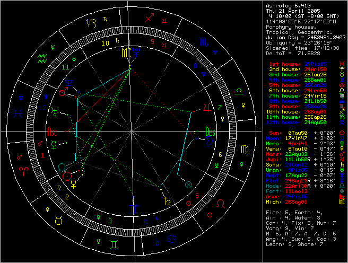Click the Midheaven MC glyph atop the wheel
Viewport: 348px width, 263px height.
click(x=125, y=52)
